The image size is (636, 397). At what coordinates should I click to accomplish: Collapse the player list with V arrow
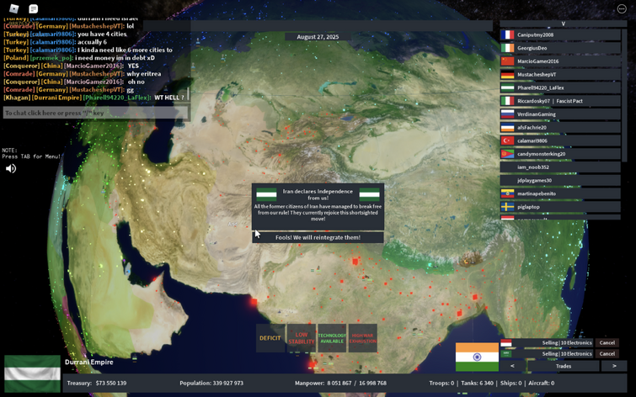click(x=563, y=24)
